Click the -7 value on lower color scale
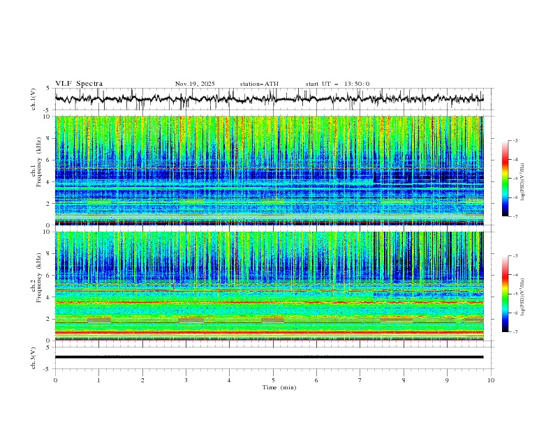553x427 pixels. tap(515, 332)
